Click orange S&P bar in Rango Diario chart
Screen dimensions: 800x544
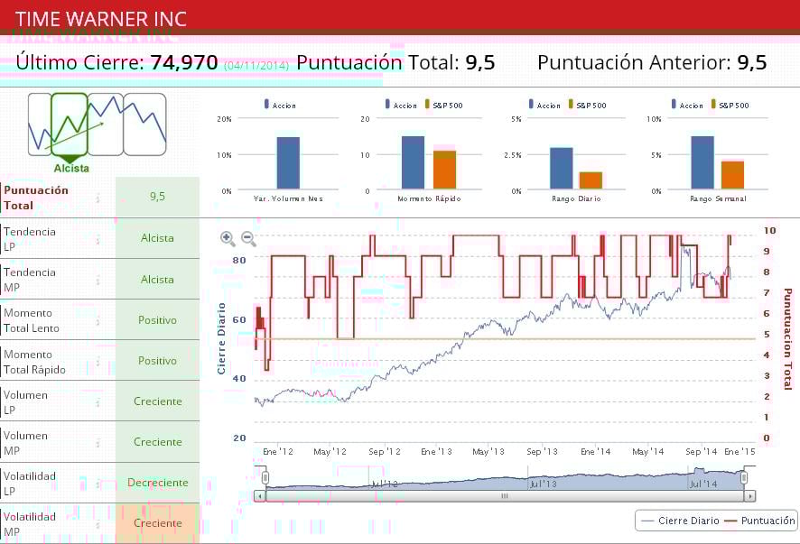[x=591, y=180]
